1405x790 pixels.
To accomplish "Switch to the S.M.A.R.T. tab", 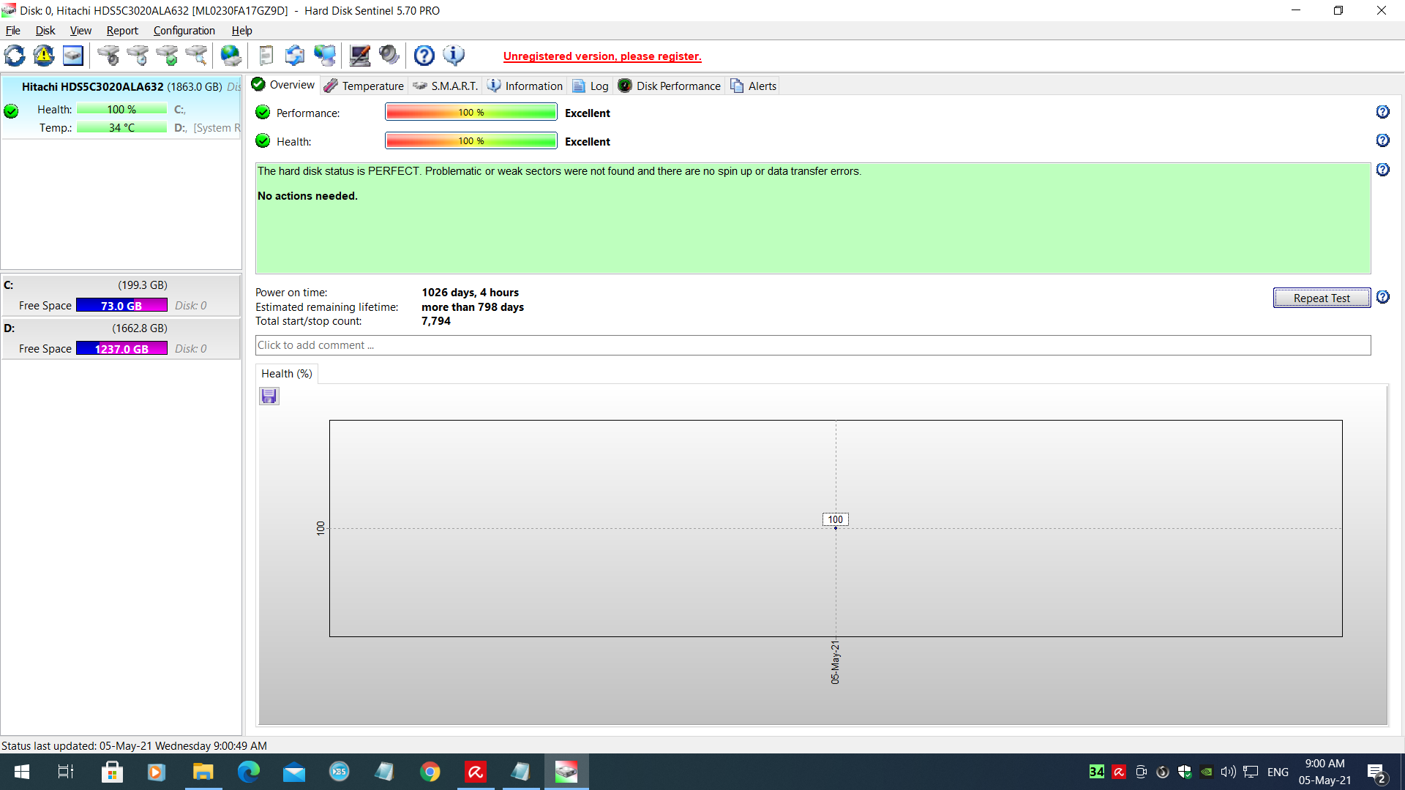I will 446,86.
